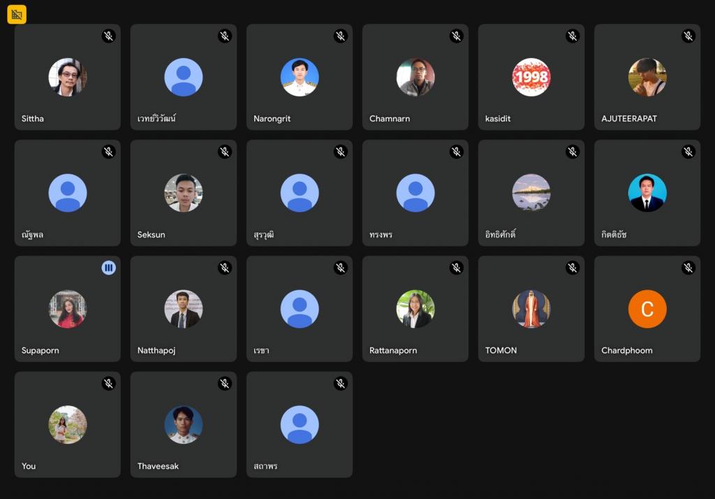Image resolution: width=715 pixels, height=499 pixels.
Task: Click the TOMON participant name label
Action: tap(501, 350)
